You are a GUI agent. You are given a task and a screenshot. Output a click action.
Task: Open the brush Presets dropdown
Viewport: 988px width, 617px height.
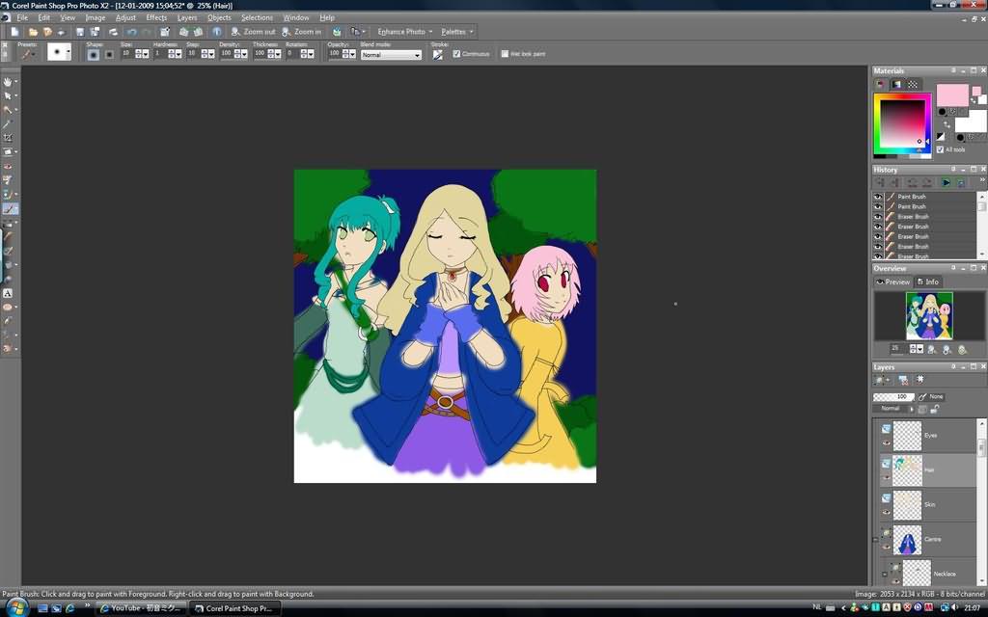[28, 55]
